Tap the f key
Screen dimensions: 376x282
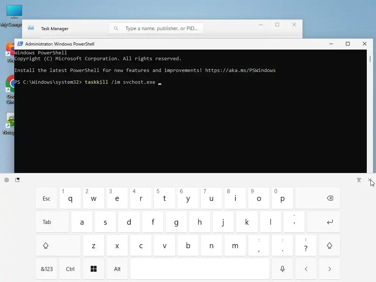pos(152,222)
